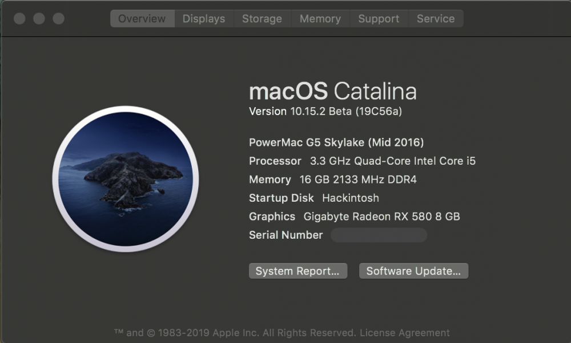Click the macOS Catalina island logo
Image resolution: width=571 pixels, height=343 pixels.
point(126,179)
